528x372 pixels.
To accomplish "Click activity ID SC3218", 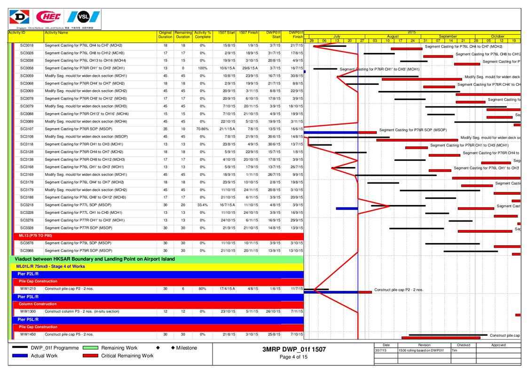I will pyautogui.click(x=27, y=205).
